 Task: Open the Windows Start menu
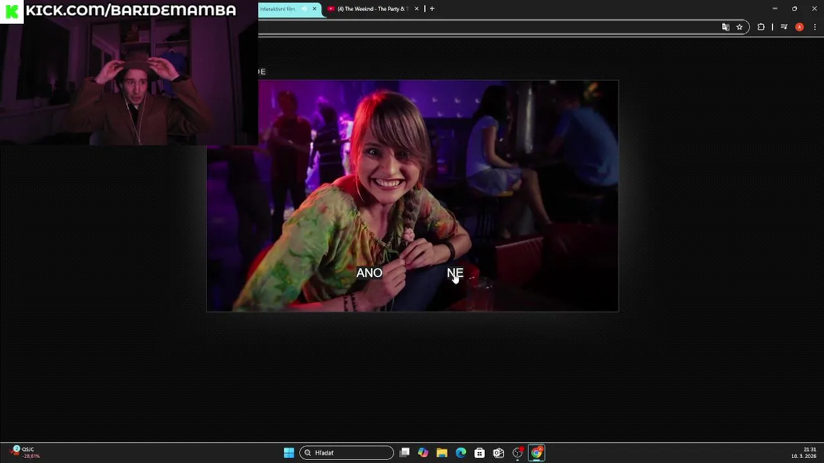[289, 453]
